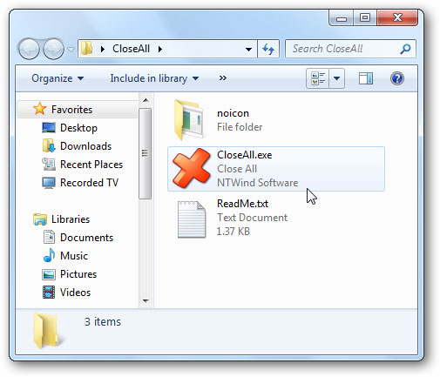
Task: Open the Include in library menu
Action: pos(154,78)
